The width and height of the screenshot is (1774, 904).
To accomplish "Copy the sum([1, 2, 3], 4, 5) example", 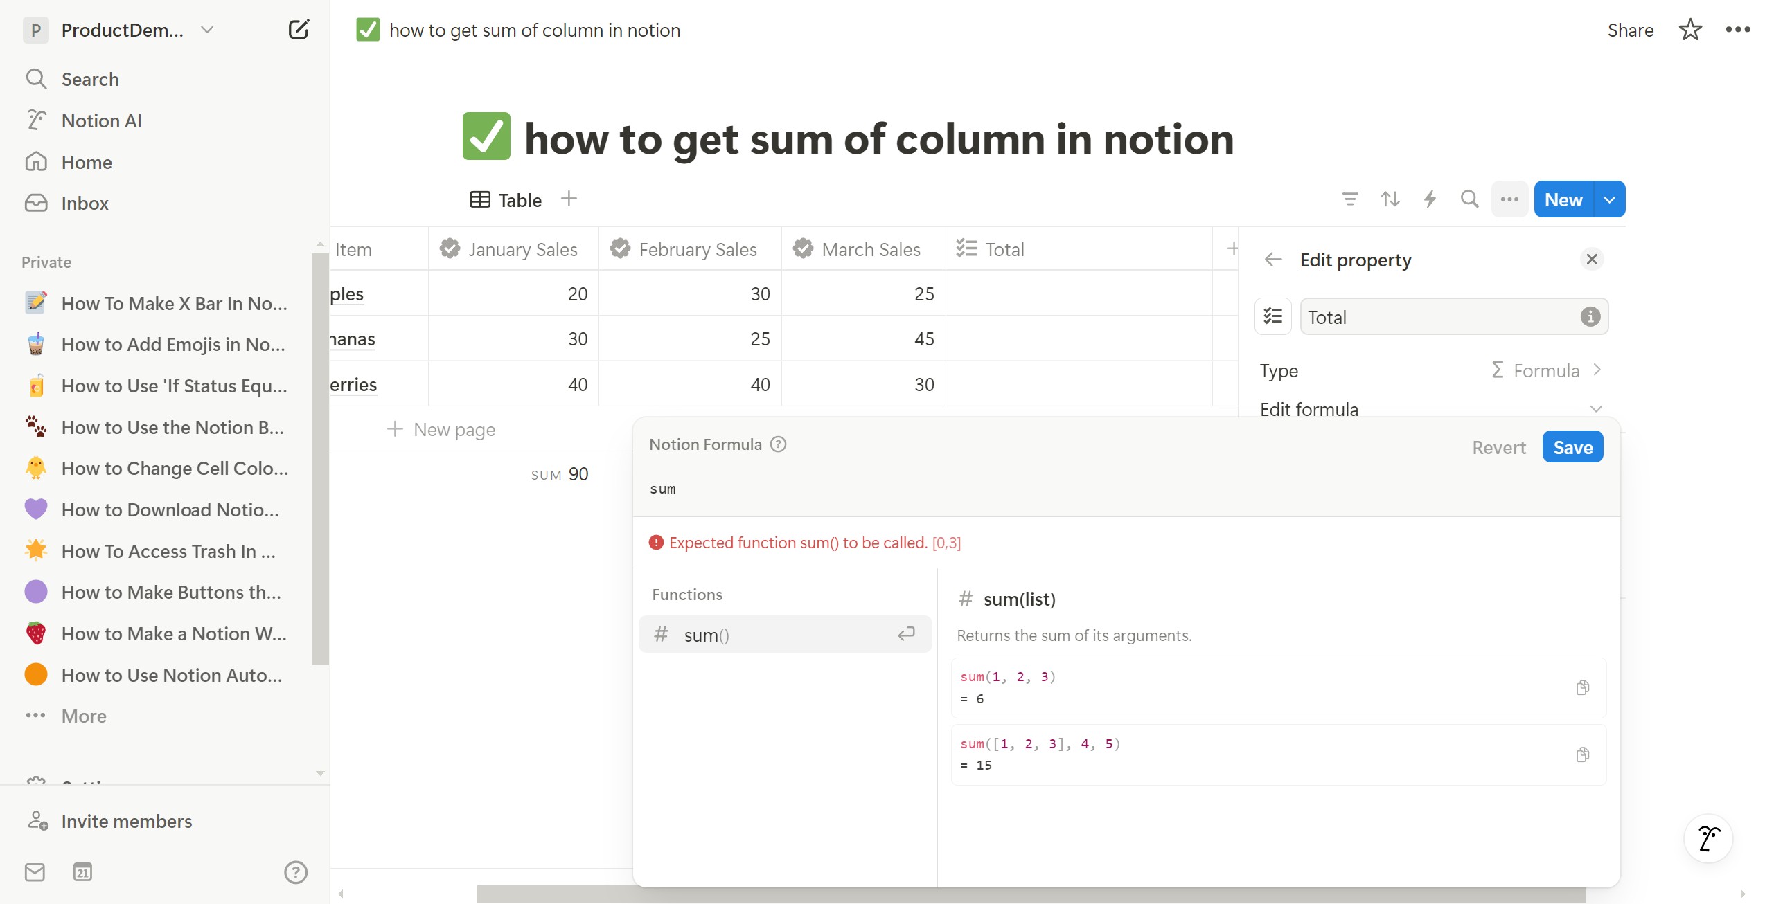I will [x=1582, y=754].
